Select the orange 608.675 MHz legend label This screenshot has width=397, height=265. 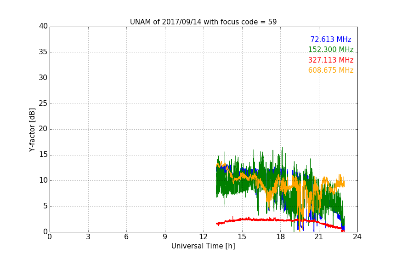(x=331, y=70)
